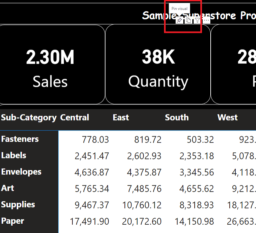256x233 pixels.
Task: Click the West column header
Action: tap(228, 117)
